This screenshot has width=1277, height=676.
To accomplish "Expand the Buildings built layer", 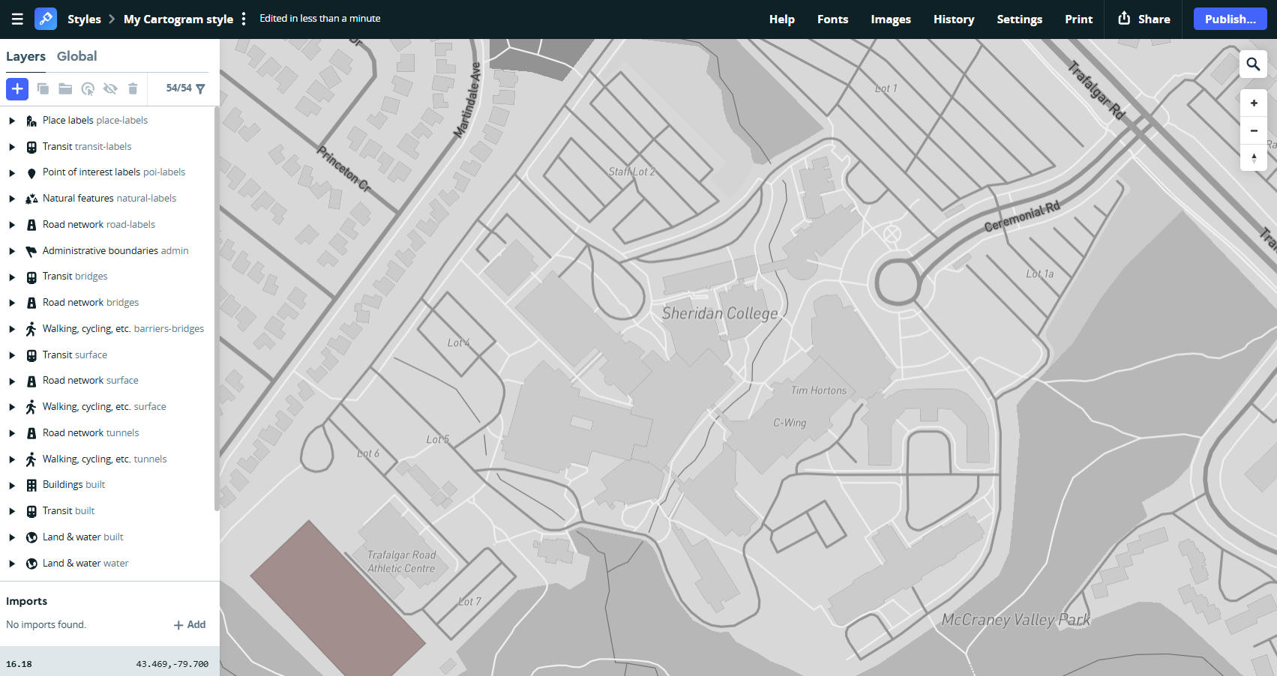I will pos(11,485).
